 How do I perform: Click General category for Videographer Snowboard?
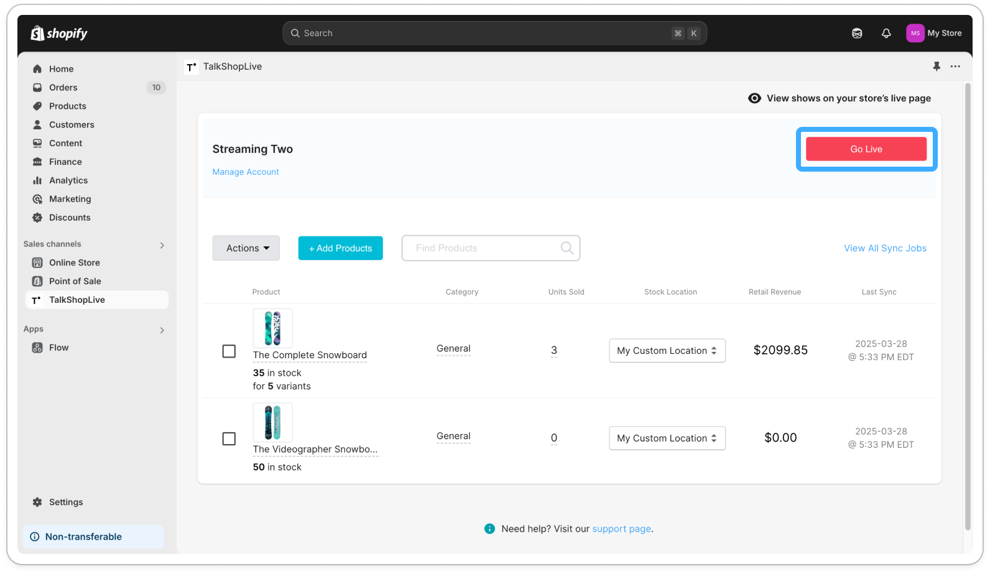453,437
